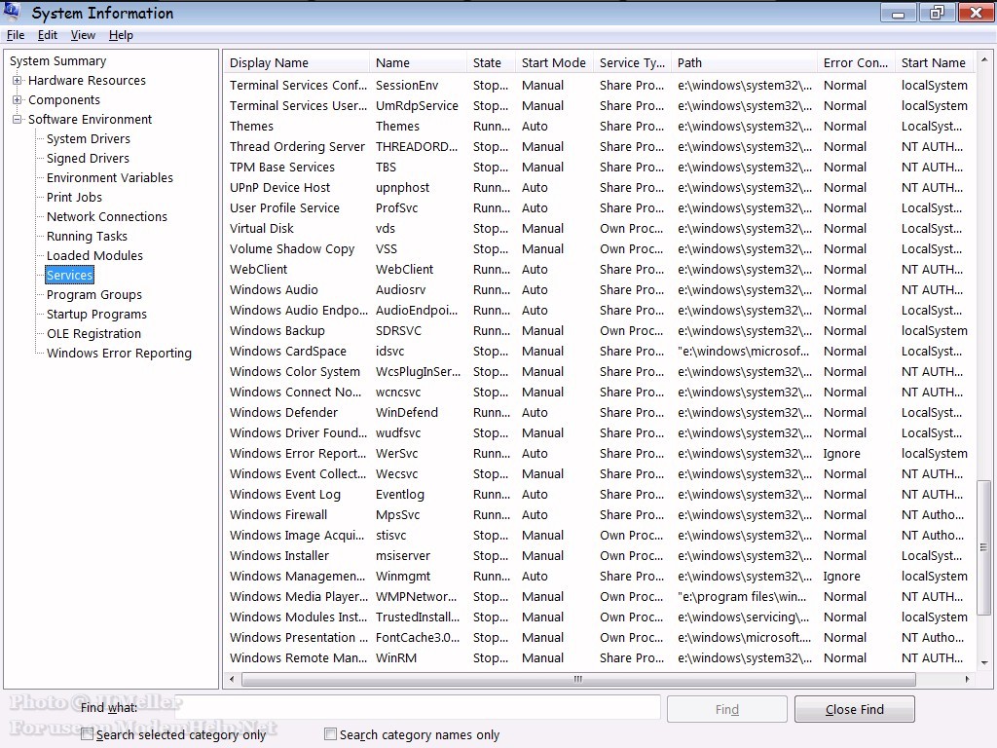This screenshot has width=997, height=748.
Task: Sort by the Display Name column header
Action: (x=296, y=63)
